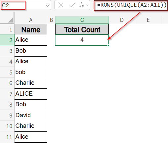Click the fill handle of cell C2
Image resolution: width=168 pixels, height=143 pixels.
tap(108, 45)
